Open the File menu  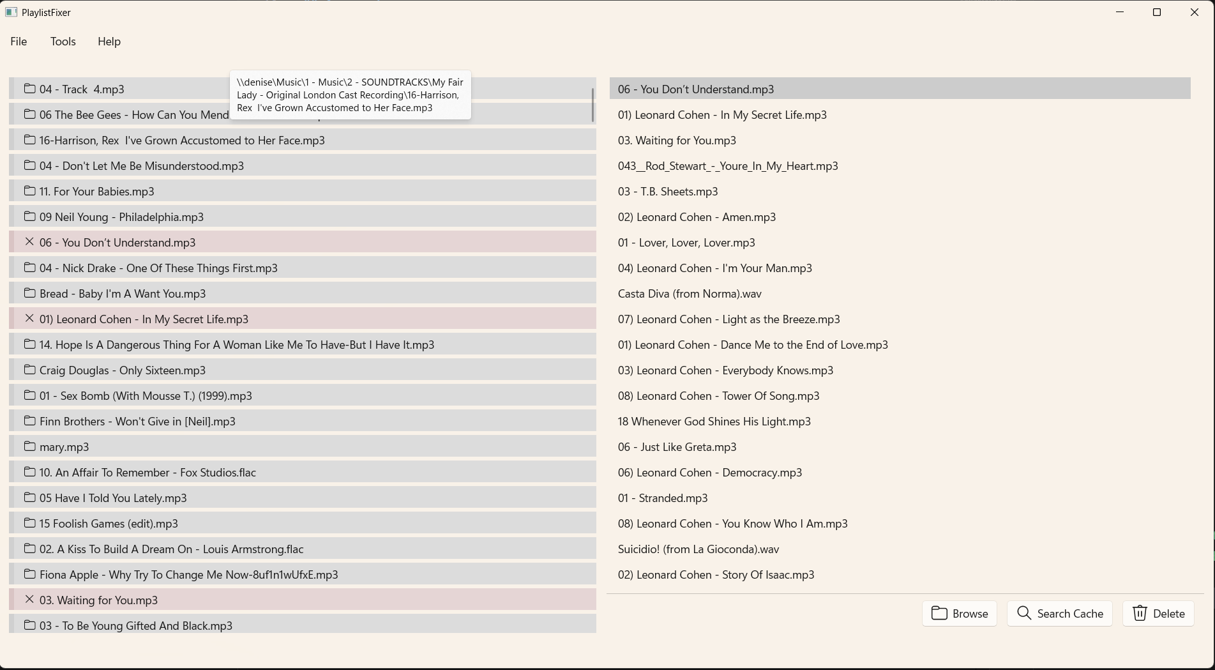click(19, 42)
